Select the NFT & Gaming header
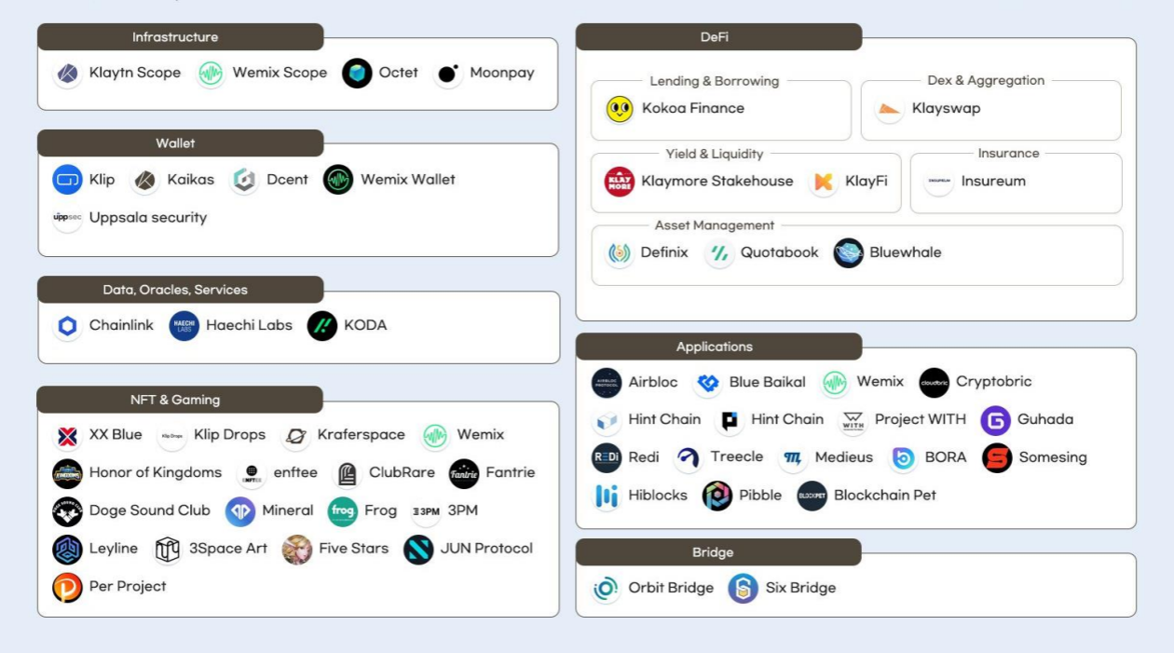The image size is (1174, 653). [x=180, y=400]
